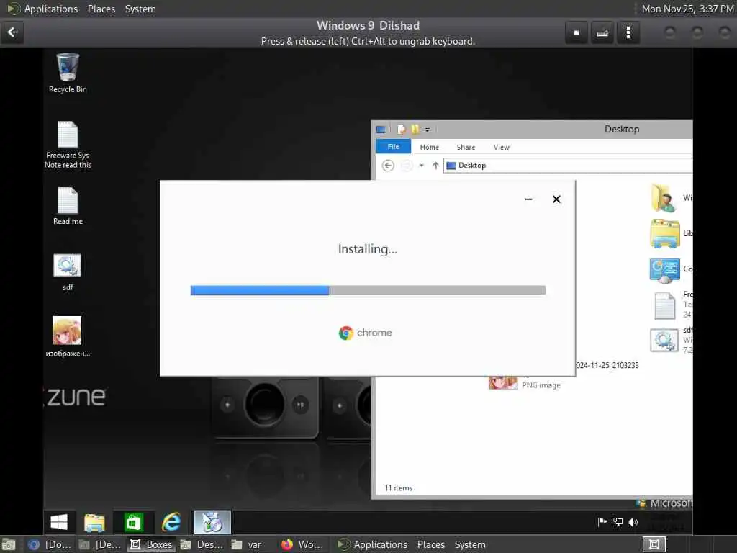Screen dimensions: 737x553
Task: Switch to View tab in Explorer
Action: tap(502, 147)
